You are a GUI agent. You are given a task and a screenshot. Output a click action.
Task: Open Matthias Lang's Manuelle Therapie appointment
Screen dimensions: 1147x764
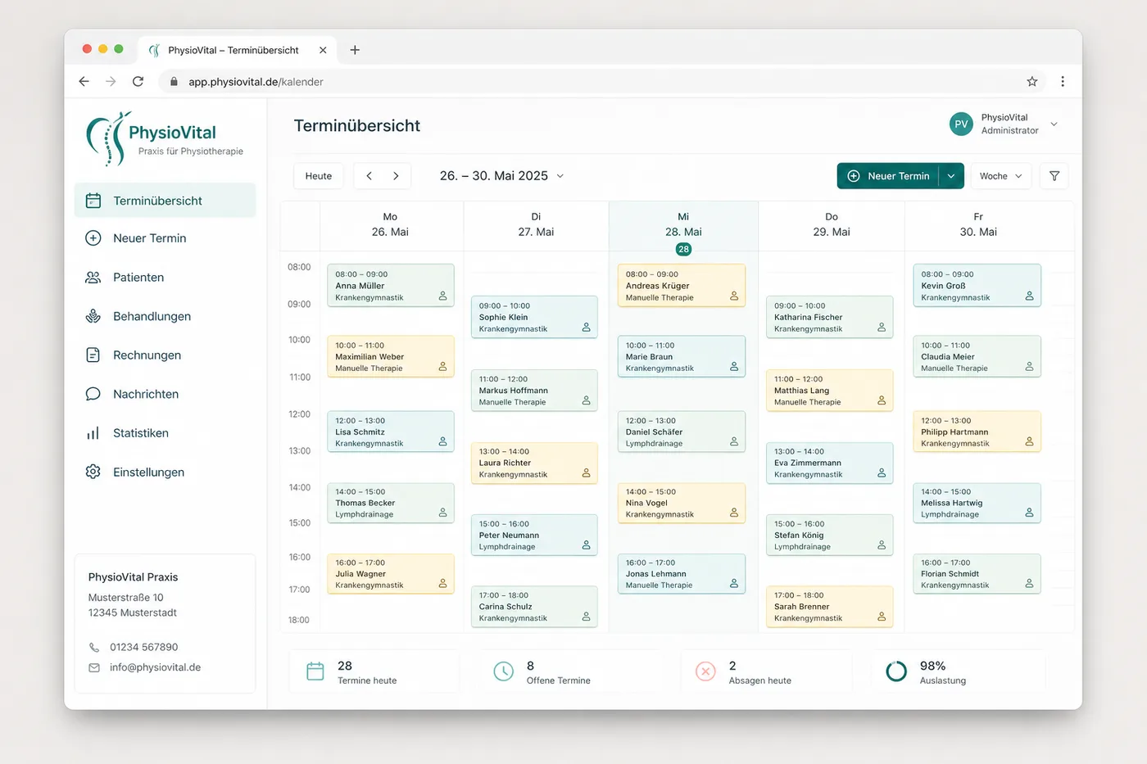click(829, 391)
